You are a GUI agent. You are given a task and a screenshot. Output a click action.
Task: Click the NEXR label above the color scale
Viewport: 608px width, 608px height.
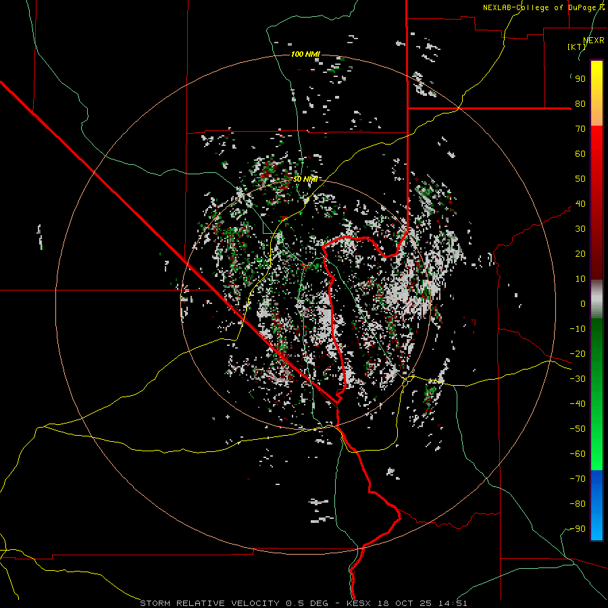(594, 41)
